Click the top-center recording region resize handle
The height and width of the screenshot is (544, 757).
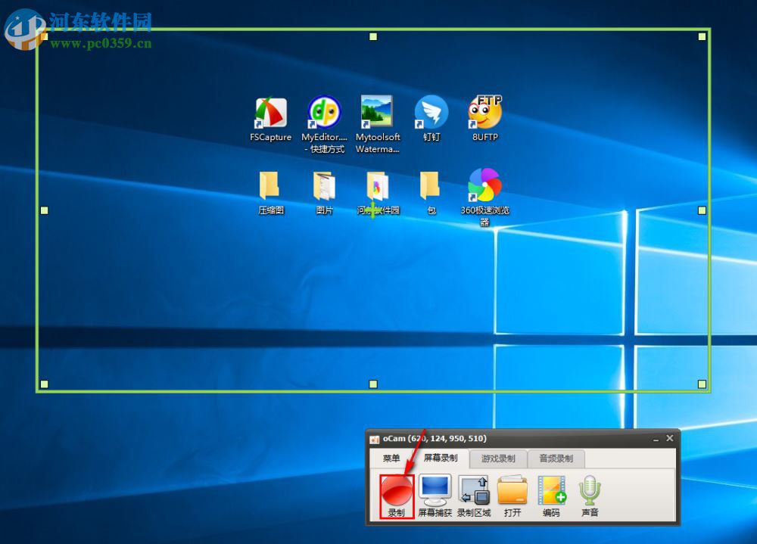pos(372,36)
